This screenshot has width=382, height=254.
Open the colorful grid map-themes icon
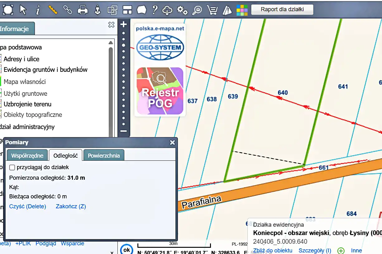pyautogui.click(x=242, y=10)
